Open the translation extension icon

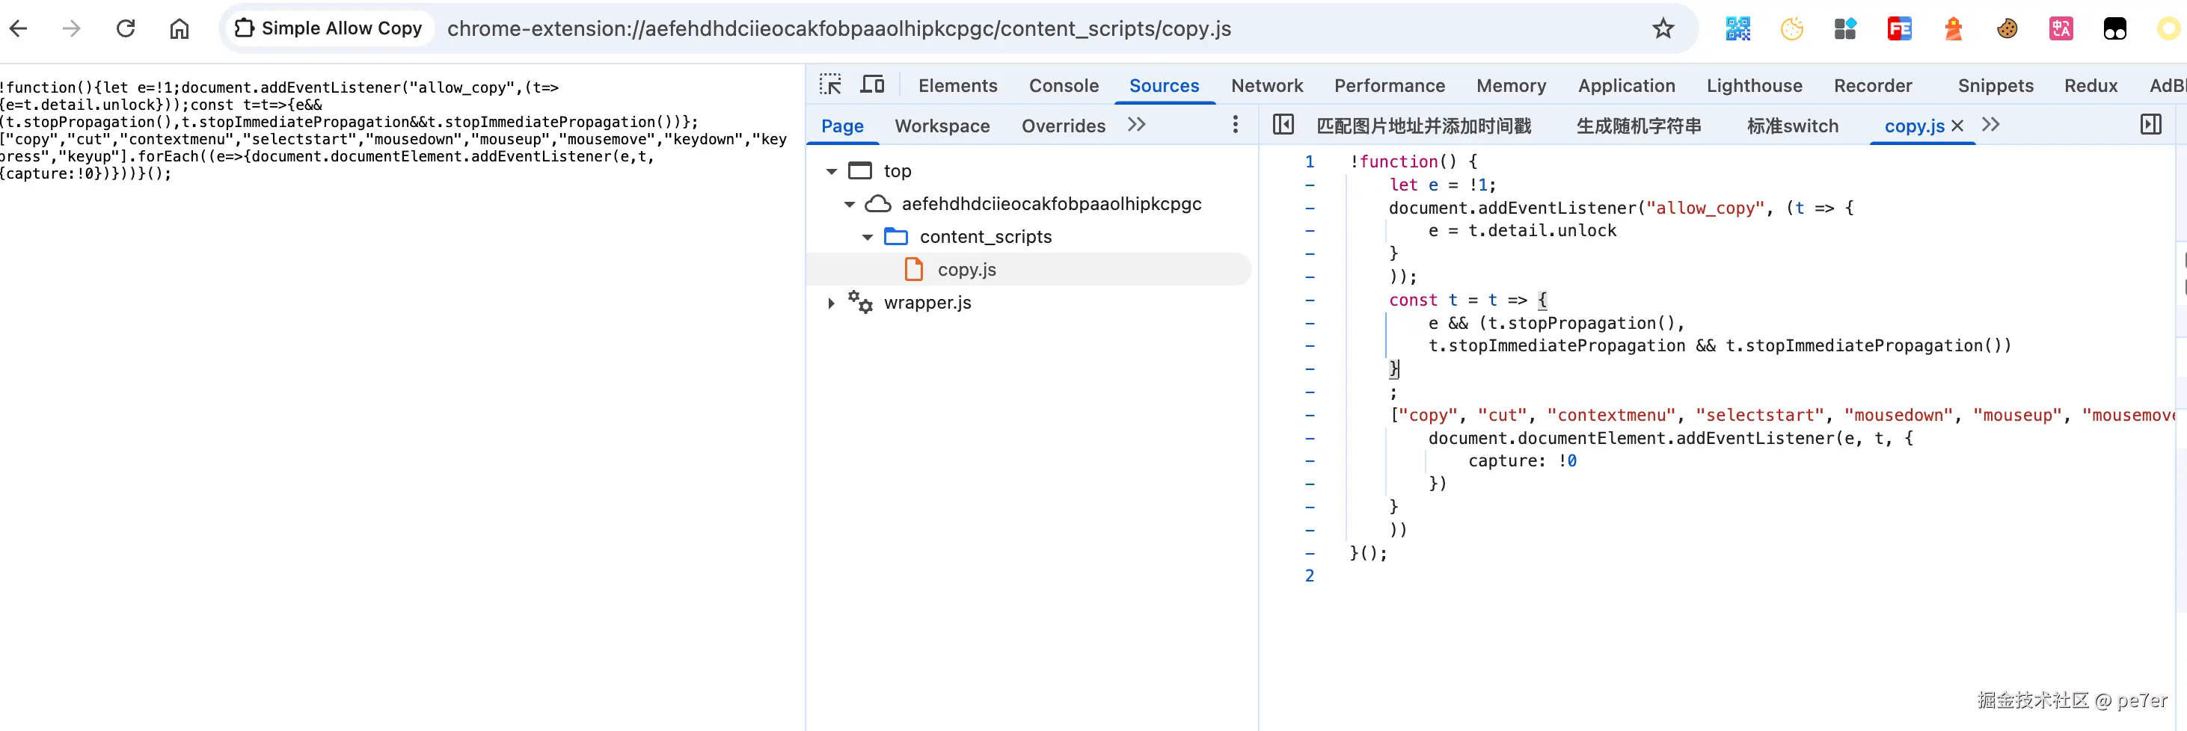(2061, 29)
